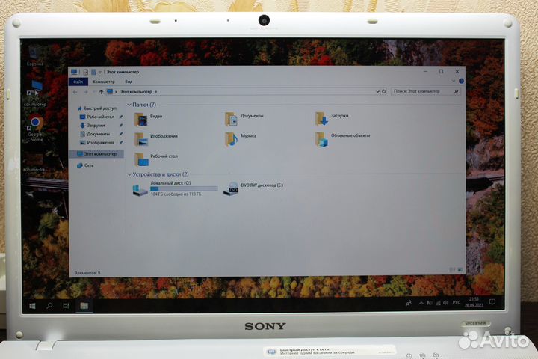Expand the ribbon chevron
The width and height of the screenshot is (538, 359).
(x=454, y=81)
